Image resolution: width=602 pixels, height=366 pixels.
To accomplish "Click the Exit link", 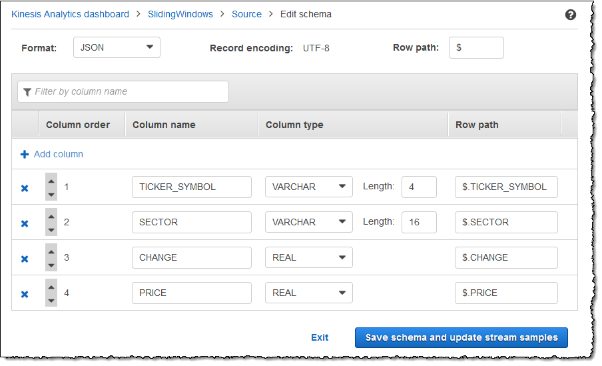I will [320, 337].
